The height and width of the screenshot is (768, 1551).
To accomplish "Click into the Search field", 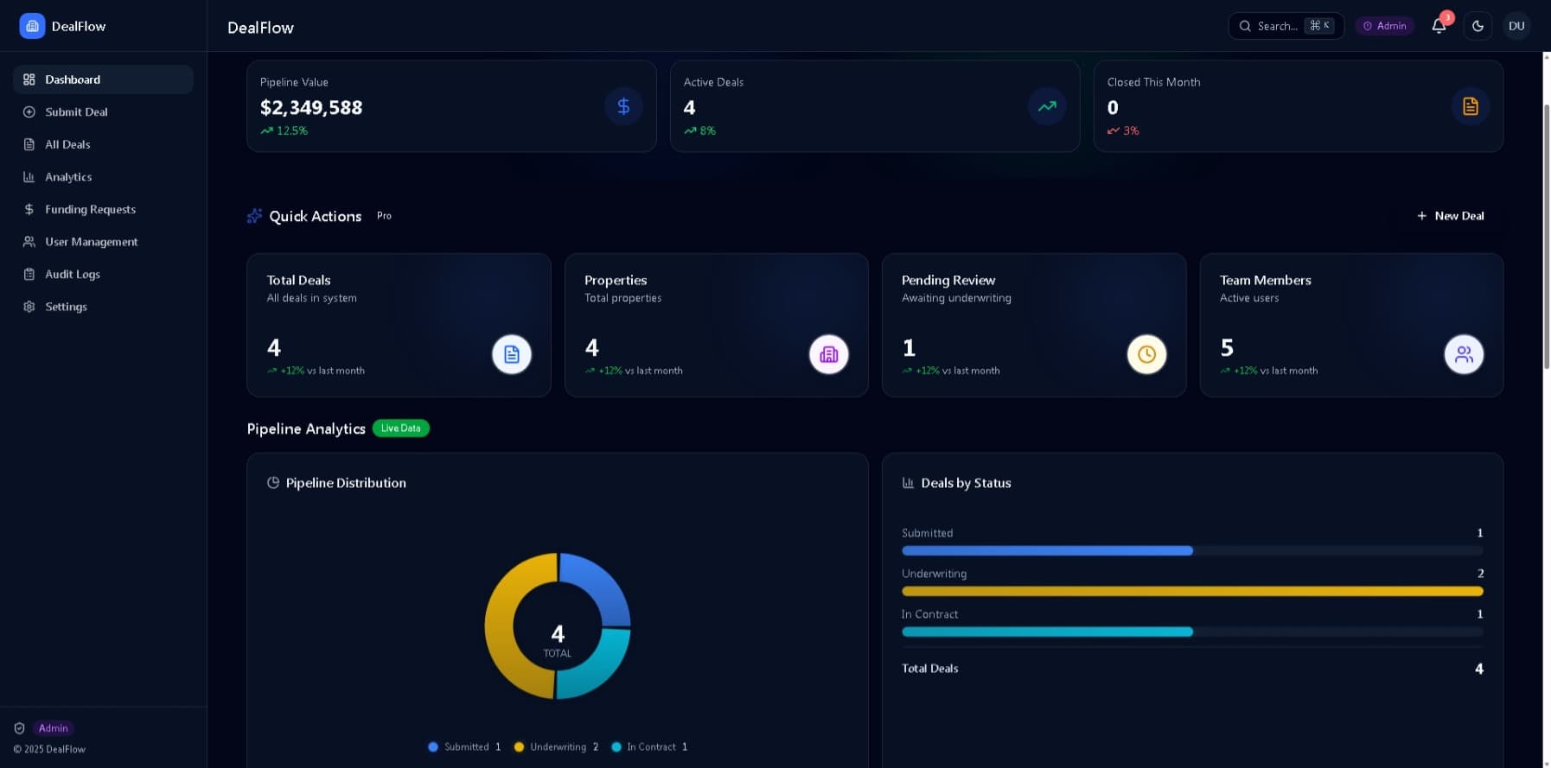I will (x=1276, y=26).
